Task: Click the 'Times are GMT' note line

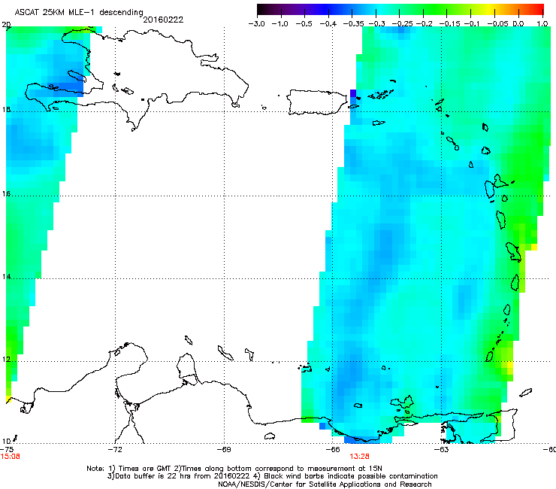Action: point(234,469)
